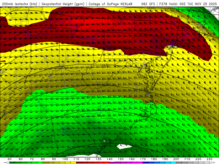Click the 170 value on the color scale
This screenshot has height=164, width=219.
click(143, 159)
